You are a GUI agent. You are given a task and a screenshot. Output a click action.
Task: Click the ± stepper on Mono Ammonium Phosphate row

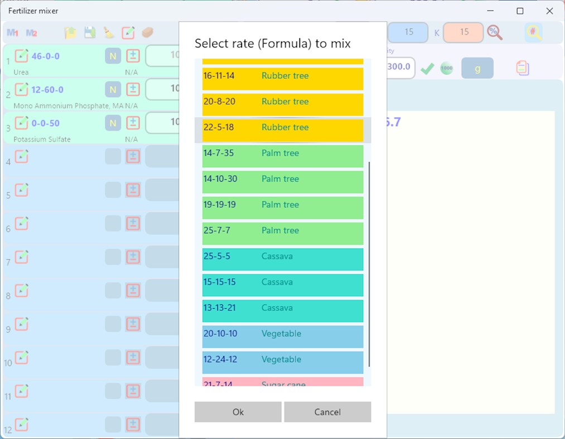(x=133, y=89)
